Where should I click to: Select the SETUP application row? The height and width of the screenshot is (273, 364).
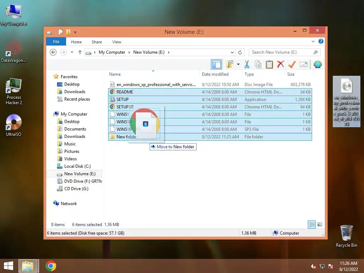pyautogui.click(x=210, y=100)
